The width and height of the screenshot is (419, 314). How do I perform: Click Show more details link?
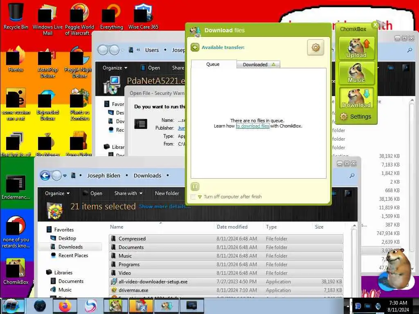(x=164, y=206)
